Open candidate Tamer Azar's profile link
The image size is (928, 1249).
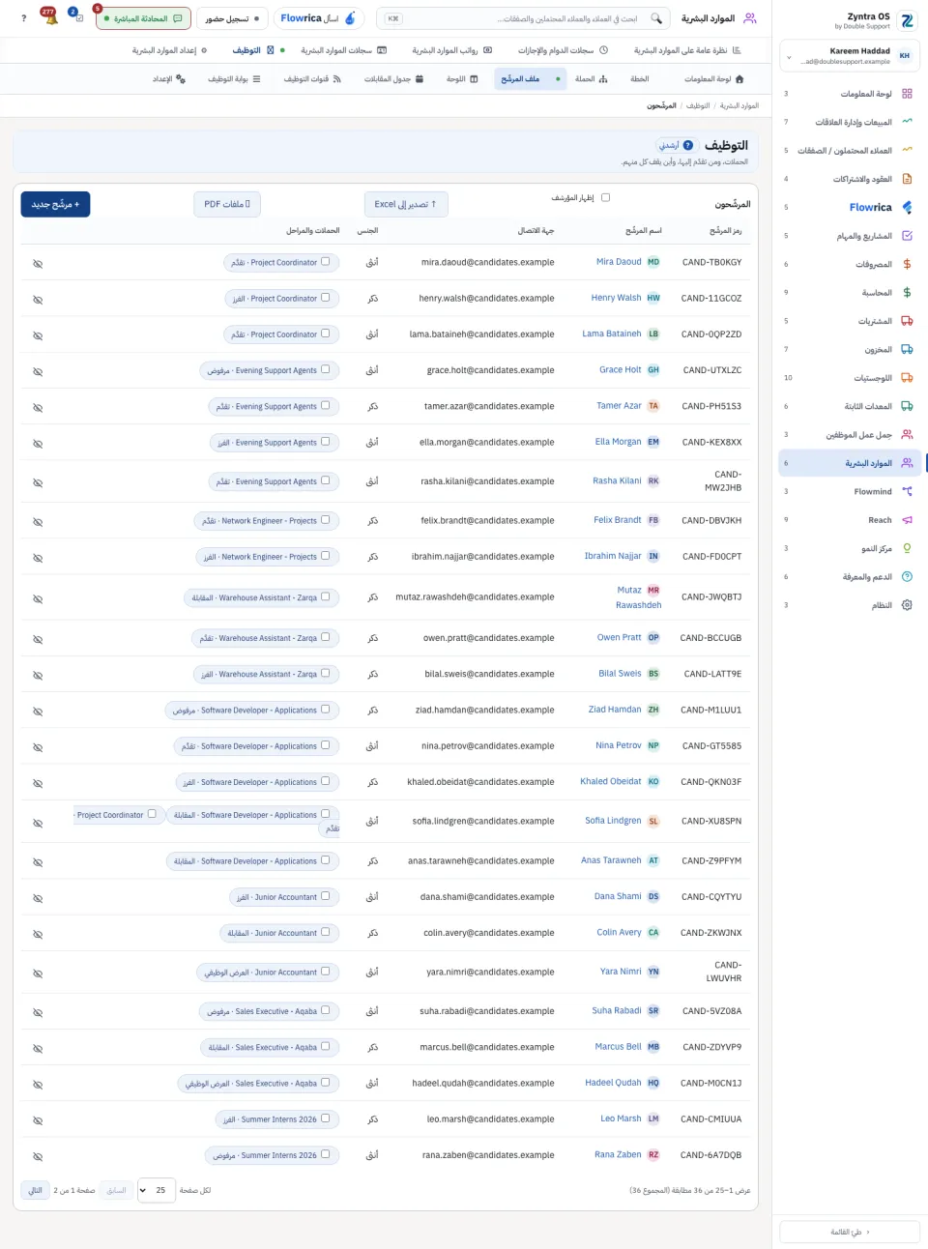(619, 406)
